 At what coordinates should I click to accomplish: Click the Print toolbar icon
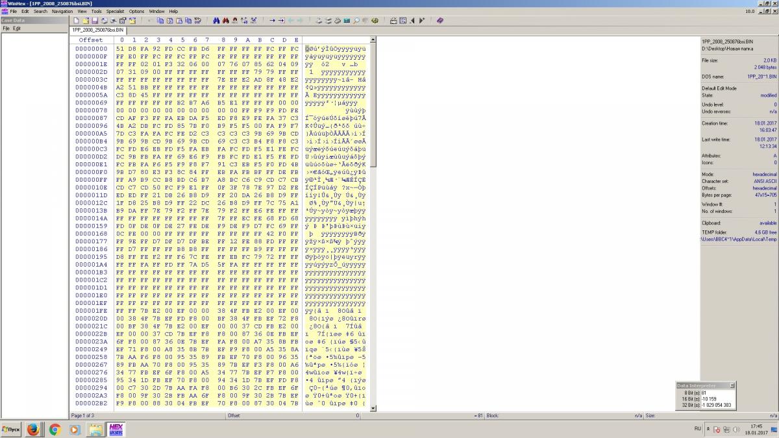point(105,21)
